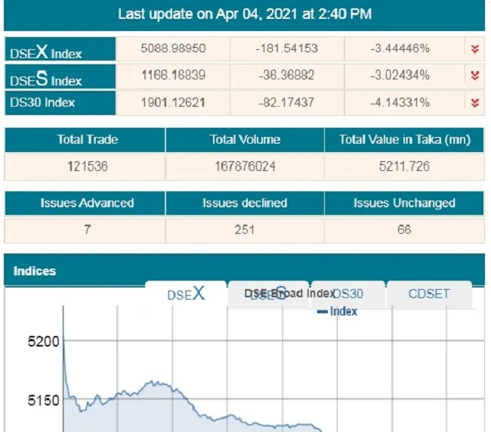The height and width of the screenshot is (432, 491).
Task: Open the DS30 chart tab
Action: coord(349,294)
